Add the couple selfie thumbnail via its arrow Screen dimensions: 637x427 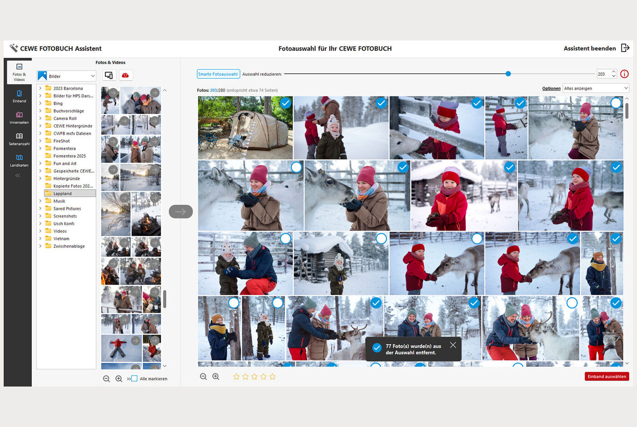tap(155, 93)
